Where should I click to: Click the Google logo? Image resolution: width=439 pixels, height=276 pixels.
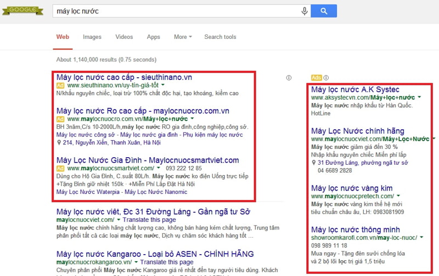click(22, 10)
